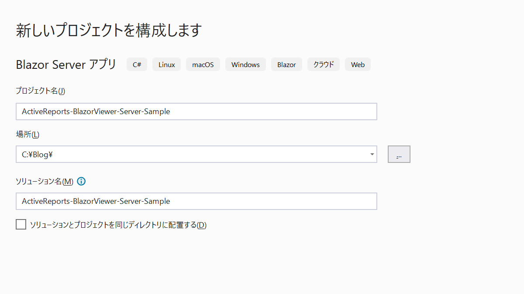Click the Blazor tag

pyautogui.click(x=286, y=64)
